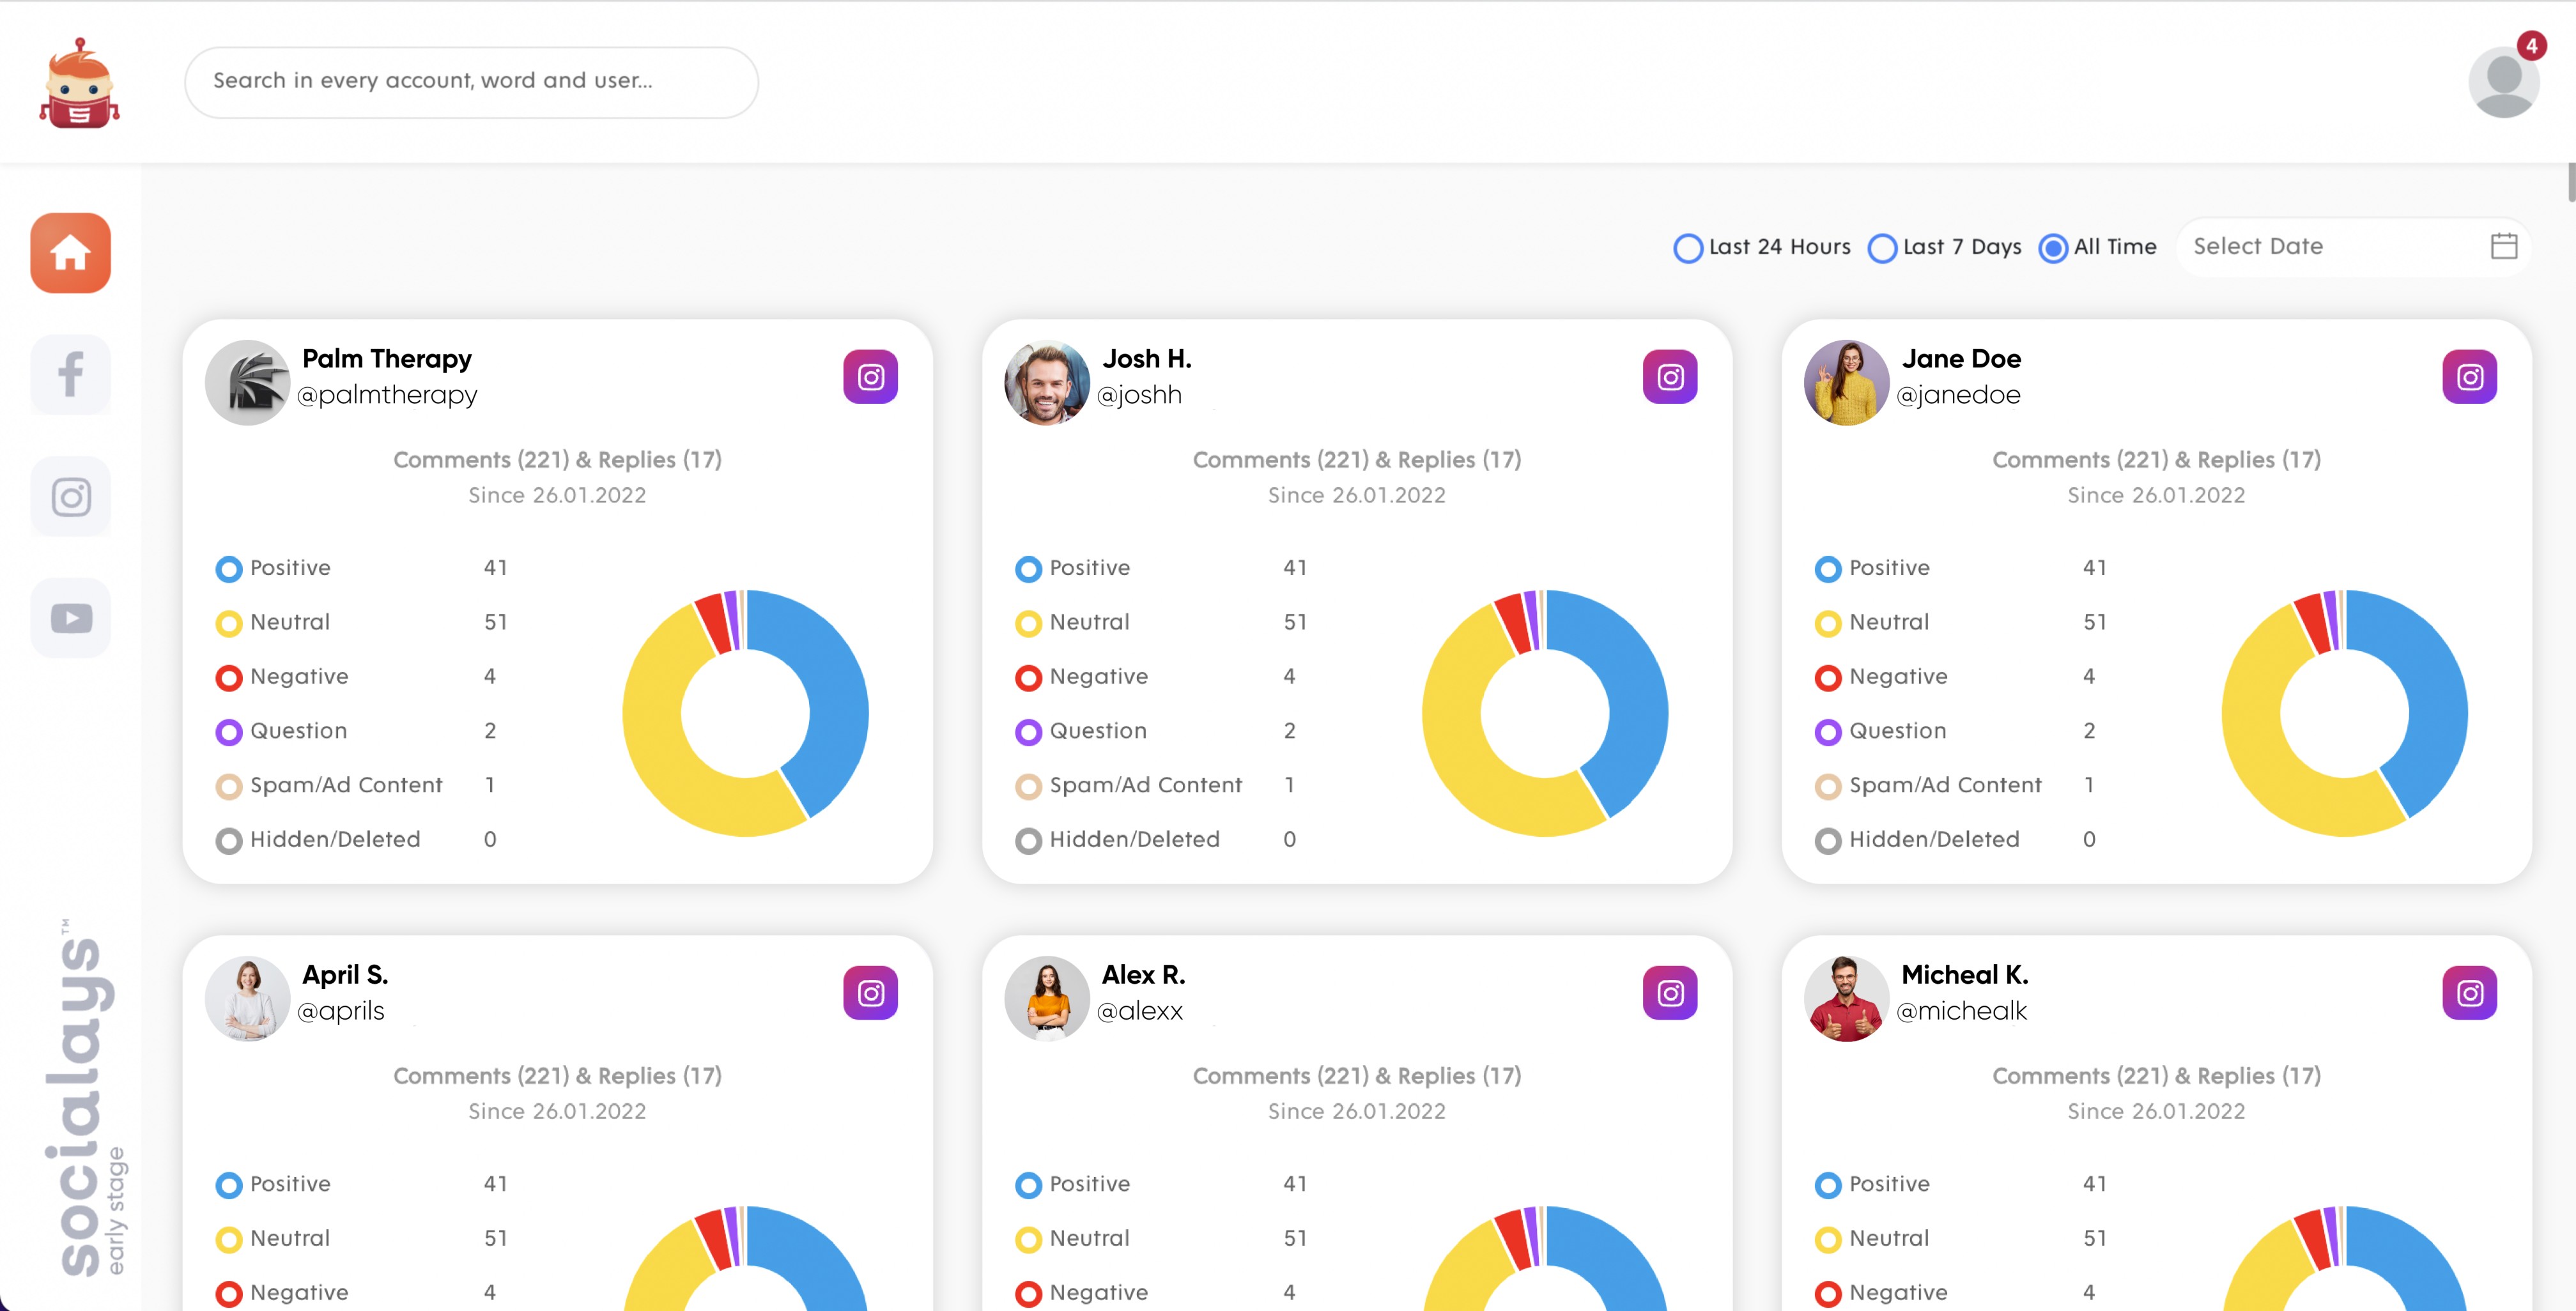Open the @aprils account handle
The height and width of the screenshot is (1311, 2576).
(341, 1011)
